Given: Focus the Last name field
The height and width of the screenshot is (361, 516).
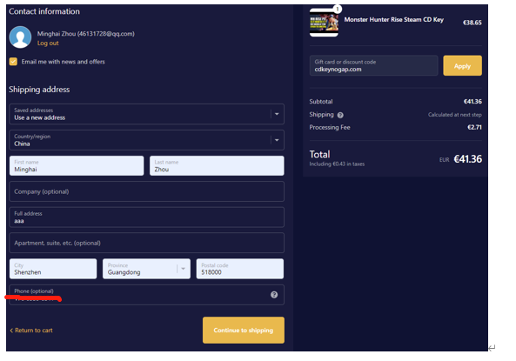Looking at the screenshot, I should [217, 166].
